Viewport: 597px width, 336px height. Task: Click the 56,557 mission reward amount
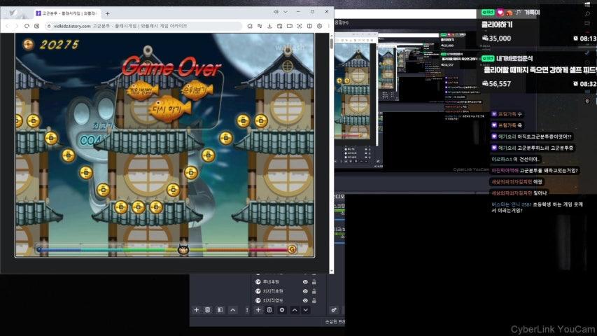496,84
